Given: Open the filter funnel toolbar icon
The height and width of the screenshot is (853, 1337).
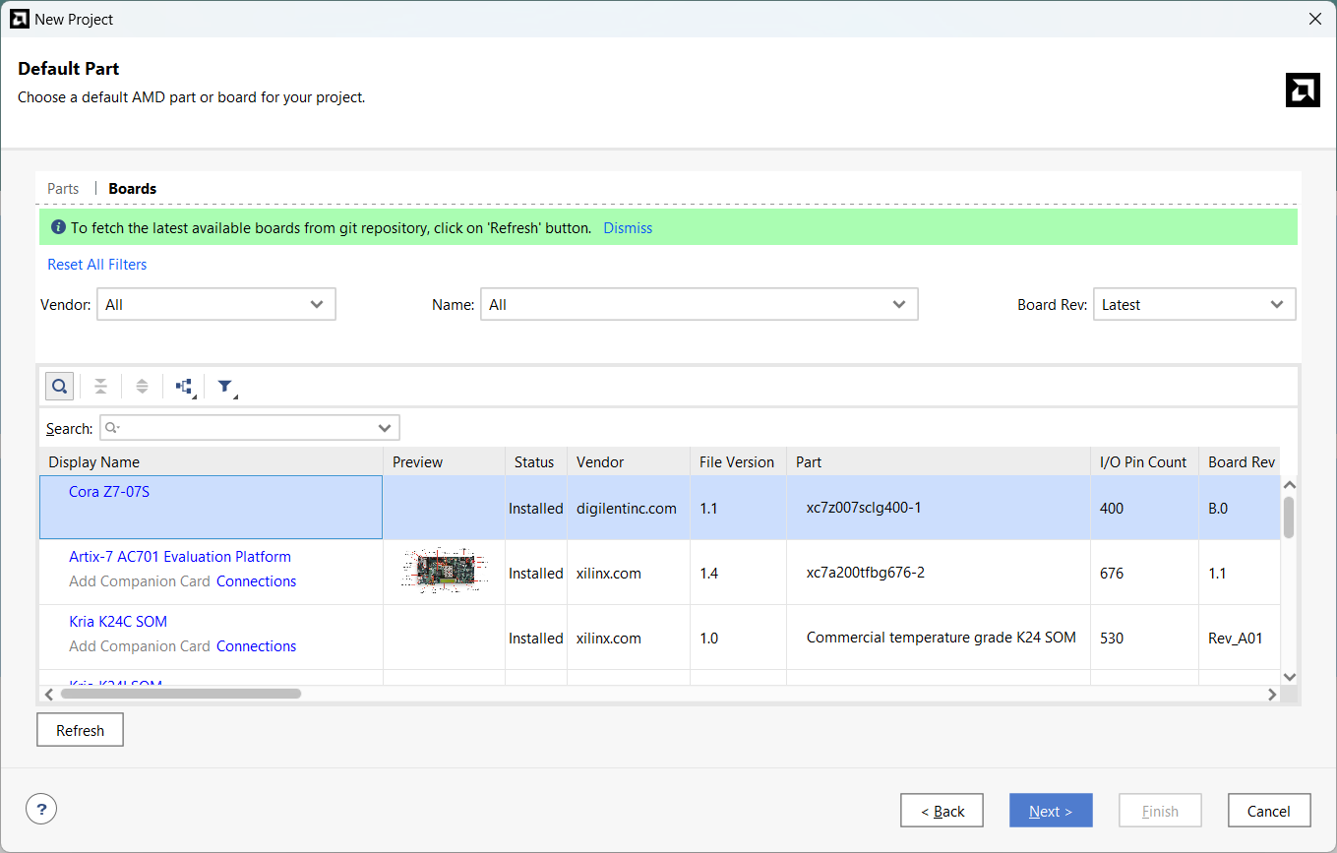Looking at the screenshot, I should coord(226,387).
